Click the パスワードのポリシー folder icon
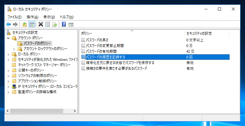The height and width of the screenshot is (126, 245). point(20,43)
